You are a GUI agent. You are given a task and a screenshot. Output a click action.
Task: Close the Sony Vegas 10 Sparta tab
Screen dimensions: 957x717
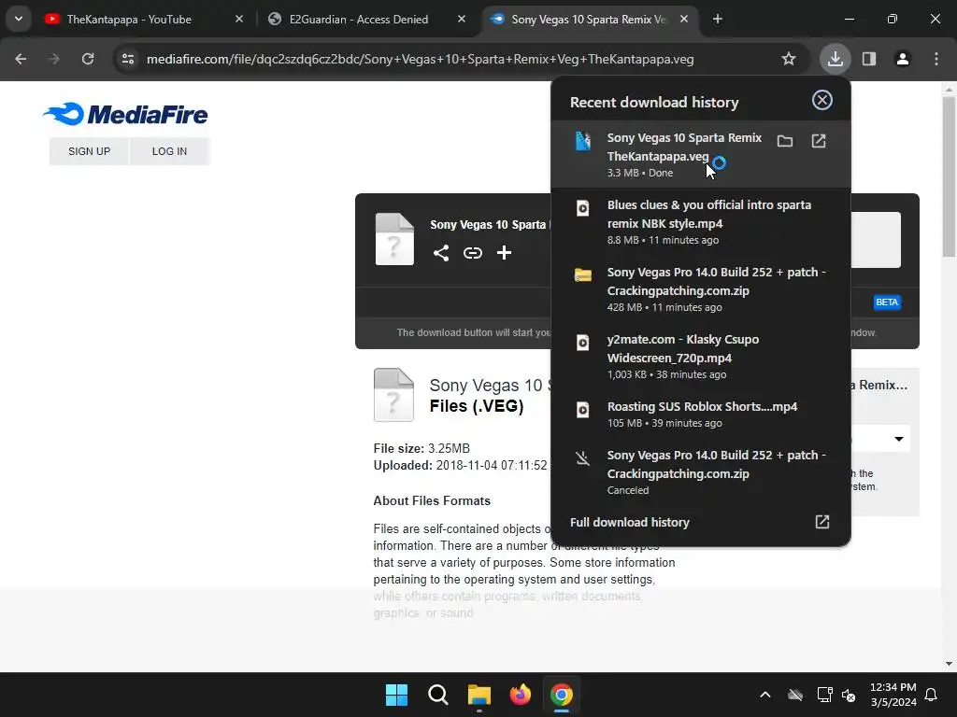684,20
